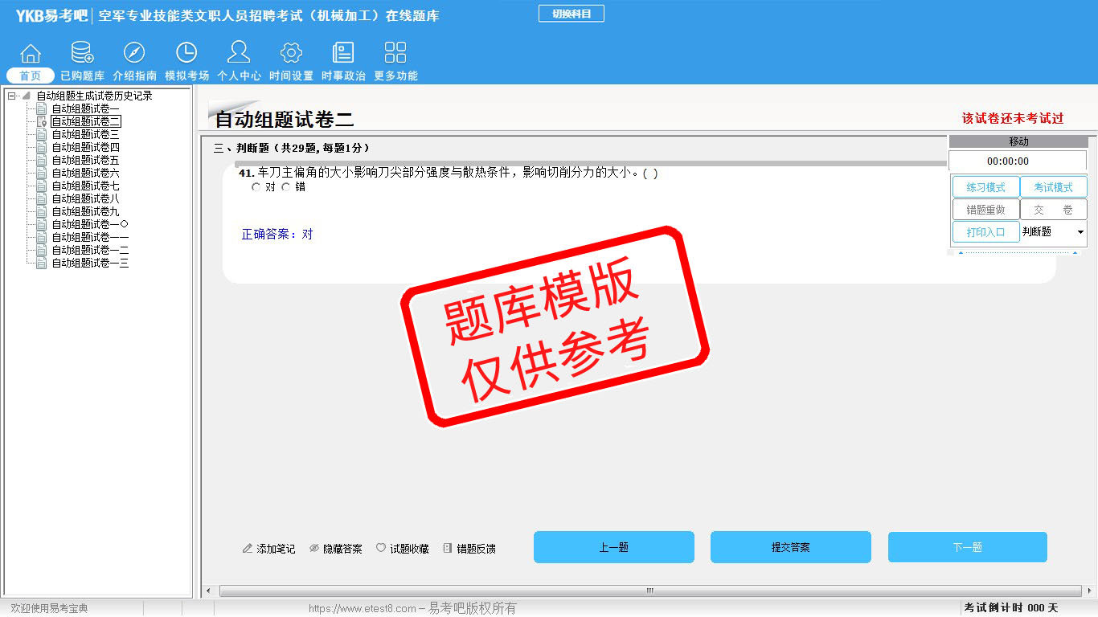Select tree item 自动组题试卷二
Image resolution: width=1098 pixels, height=617 pixels.
86,121
